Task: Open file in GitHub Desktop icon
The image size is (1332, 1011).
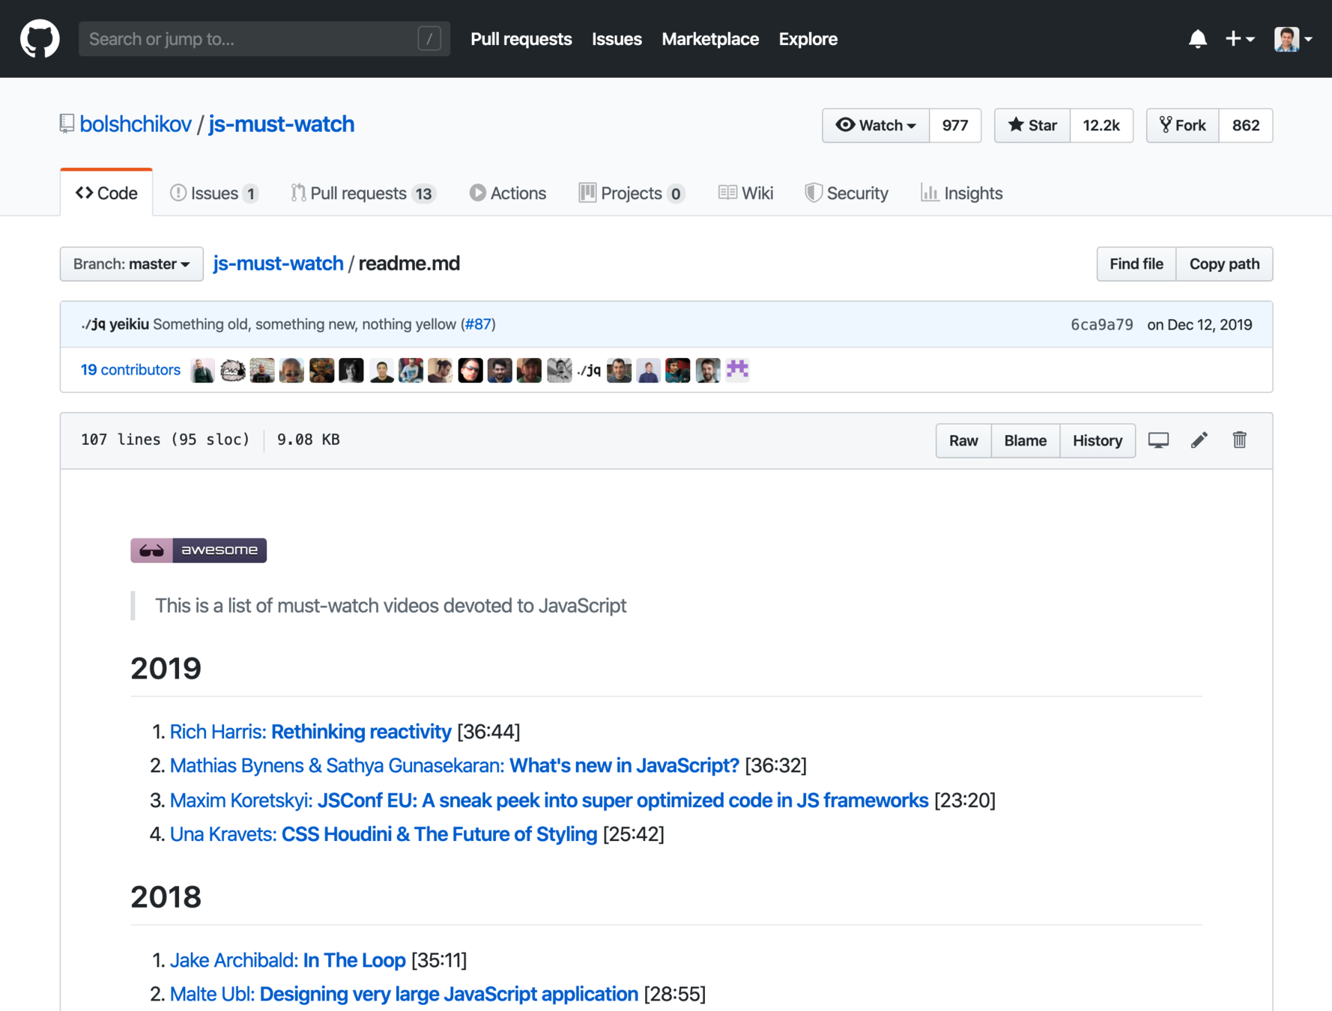Action: (1158, 440)
